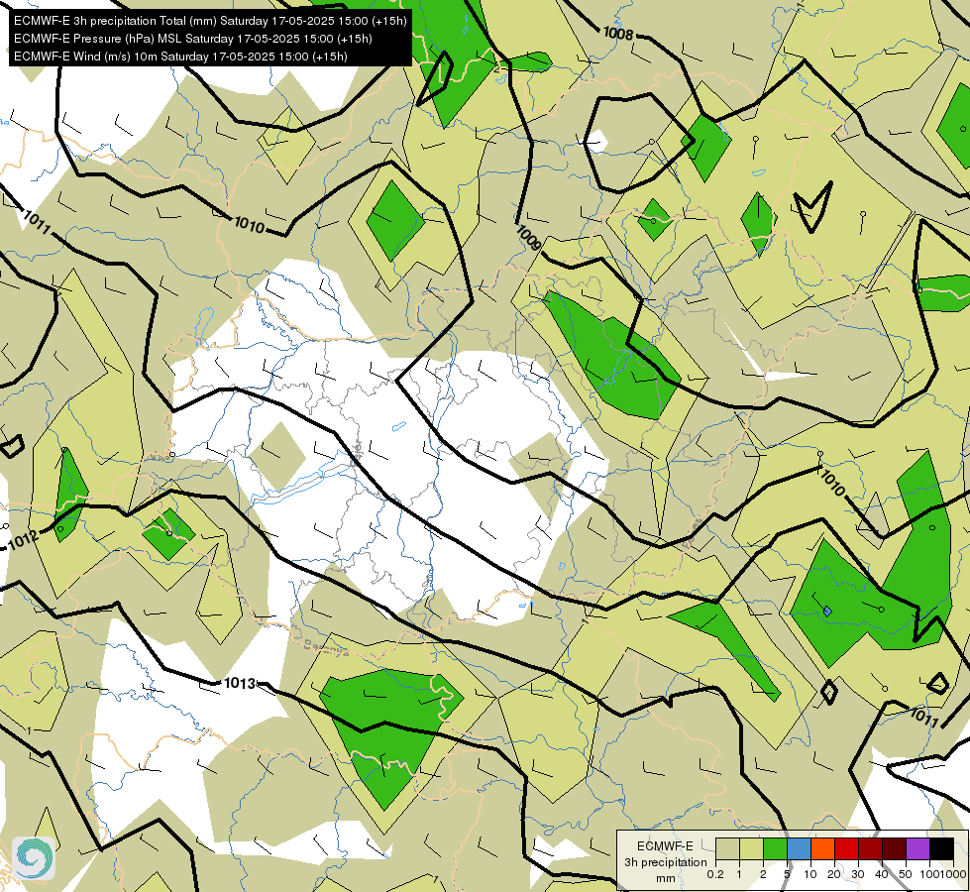Pick the green 2–5 mm legend swatch
The width and height of the screenshot is (970, 892).
[x=775, y=849]
